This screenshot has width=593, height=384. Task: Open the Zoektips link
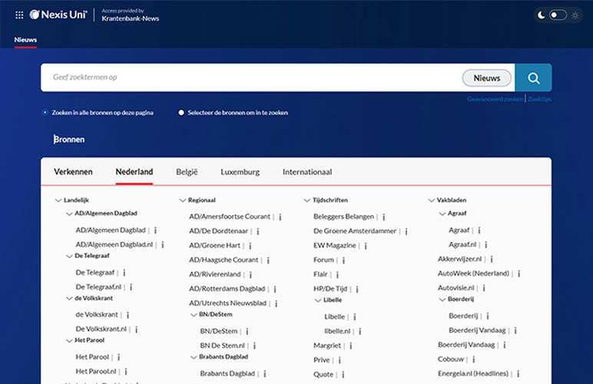point(540,99)
